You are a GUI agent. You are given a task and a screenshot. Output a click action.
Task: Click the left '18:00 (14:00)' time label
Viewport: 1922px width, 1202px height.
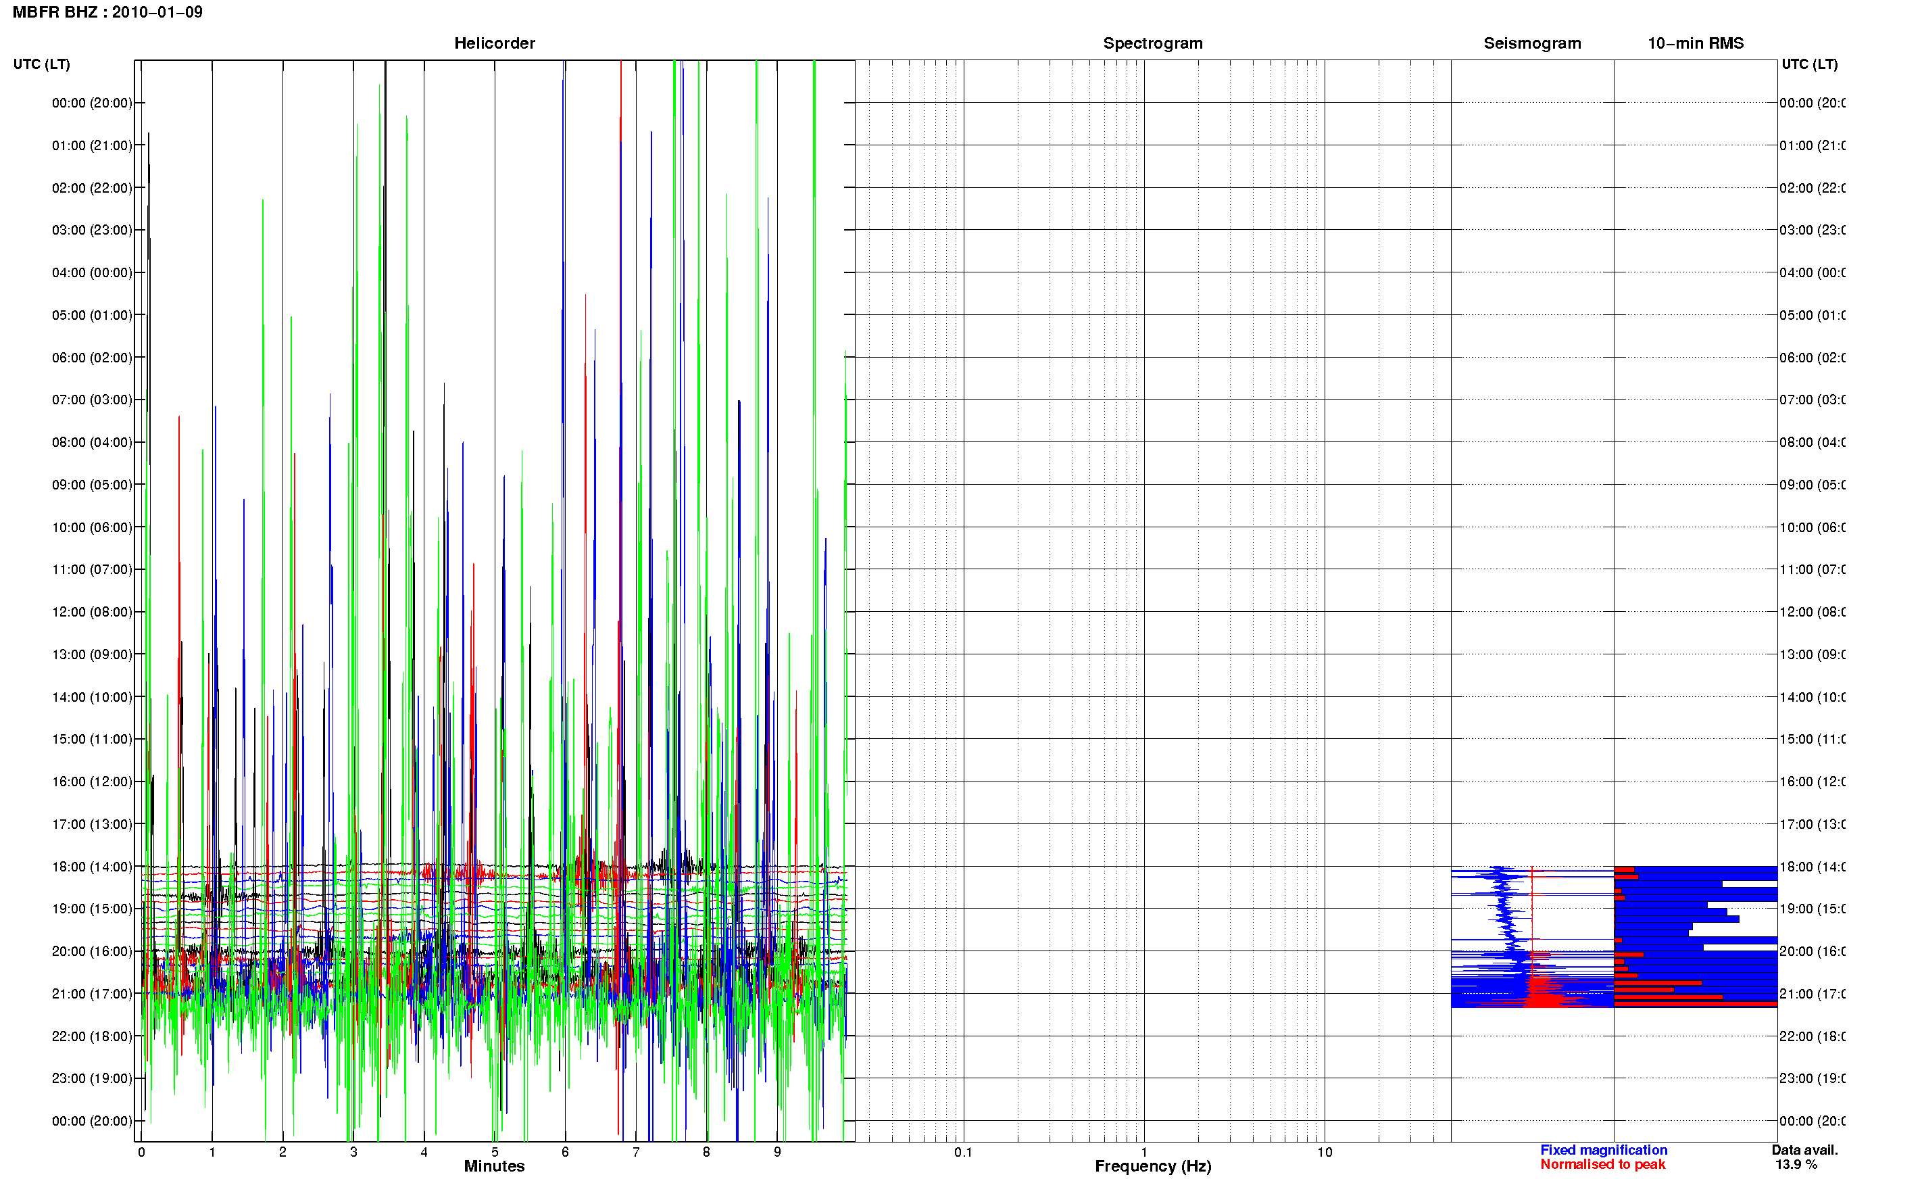point(92,867)
